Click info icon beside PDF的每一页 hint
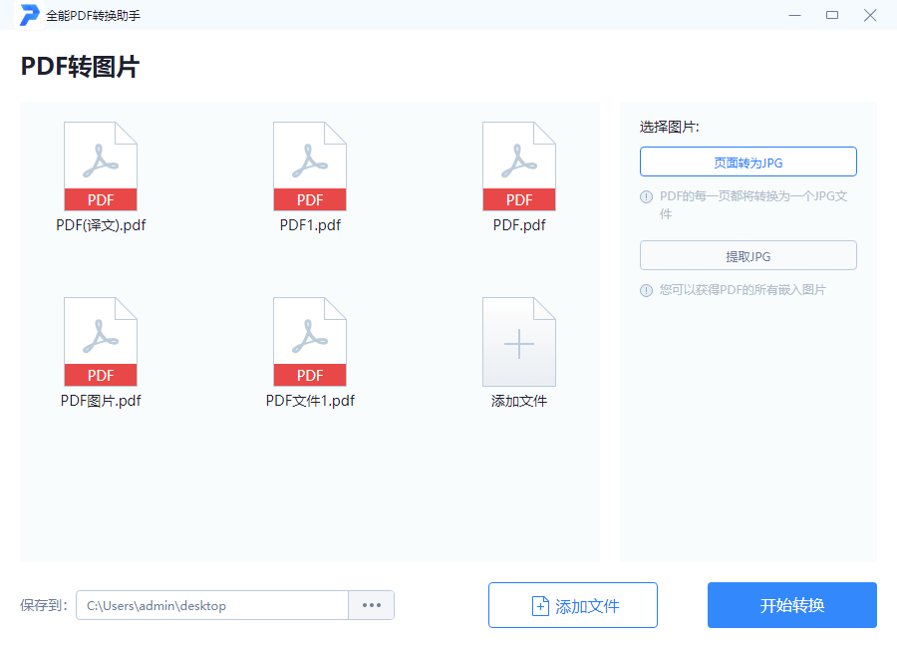The width and height of the screenshot is (897, 648). pos(646,197)
